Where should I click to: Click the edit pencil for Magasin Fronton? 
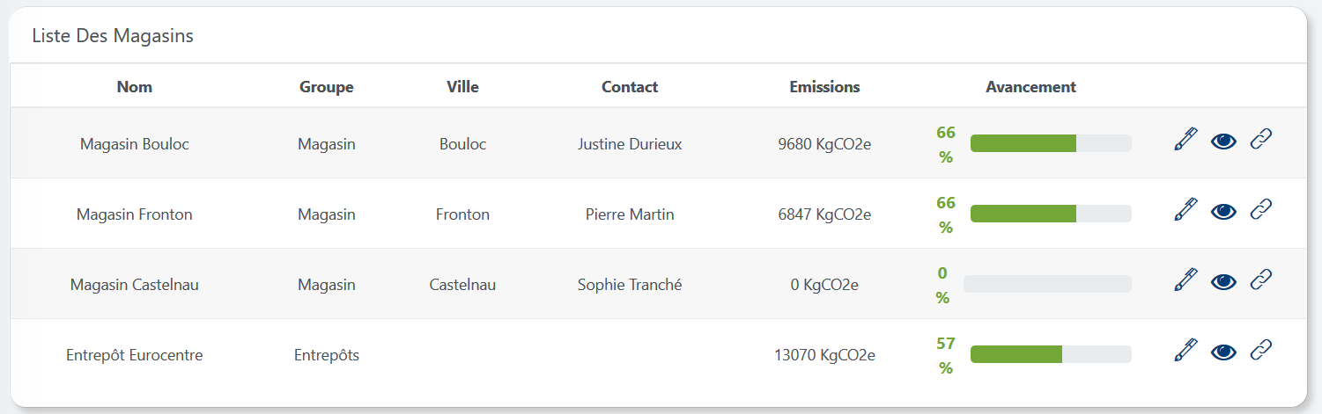tap(1186, 210)
